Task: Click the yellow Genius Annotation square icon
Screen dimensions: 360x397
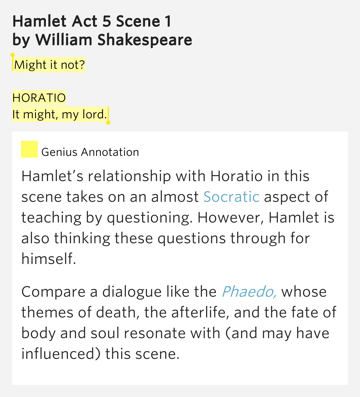Action: [29, 149]
